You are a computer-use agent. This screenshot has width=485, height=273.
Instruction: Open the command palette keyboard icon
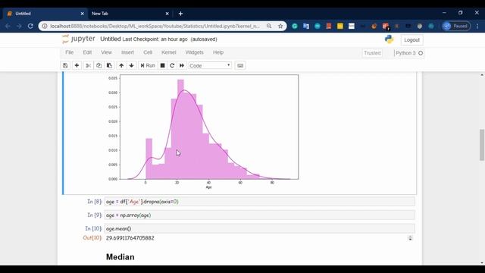click(240, 66)
